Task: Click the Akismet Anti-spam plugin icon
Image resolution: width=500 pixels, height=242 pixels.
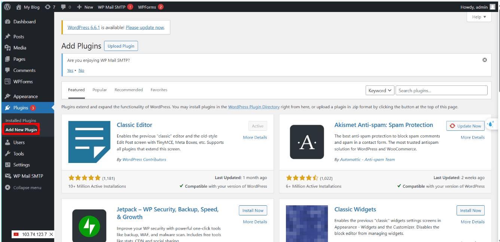Action: 307,142
